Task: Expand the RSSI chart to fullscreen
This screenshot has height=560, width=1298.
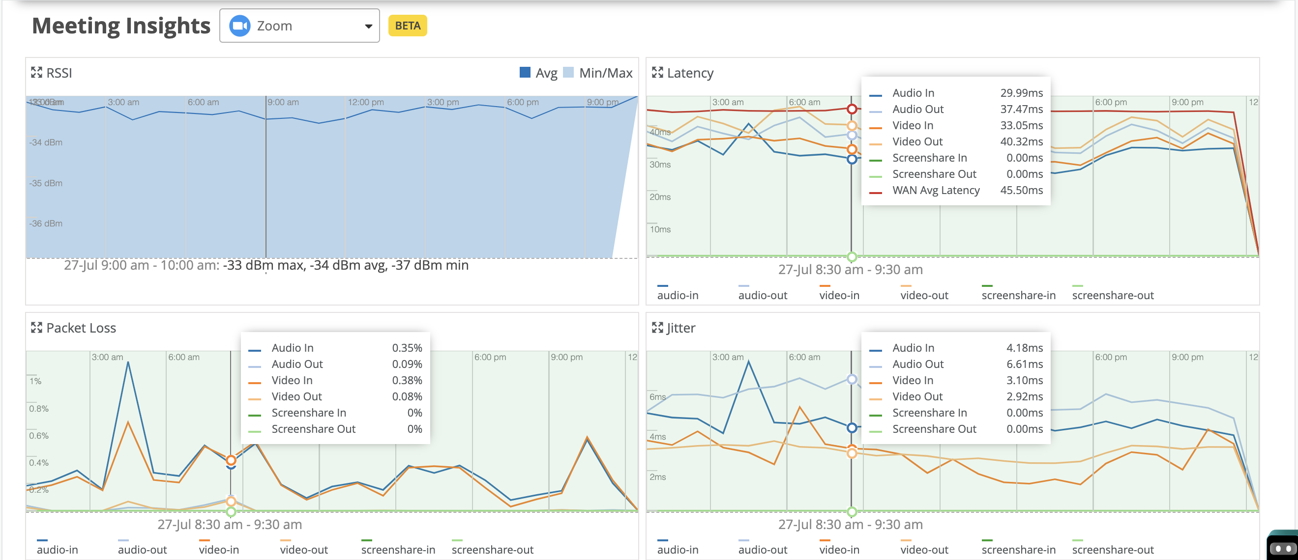Action: point(36,73)
